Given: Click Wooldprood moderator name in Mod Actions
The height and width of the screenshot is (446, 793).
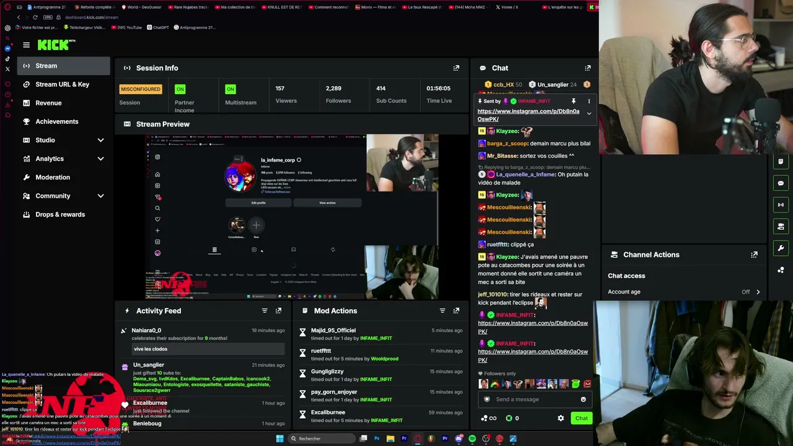Looking at the screenshot, I should 384,359.
